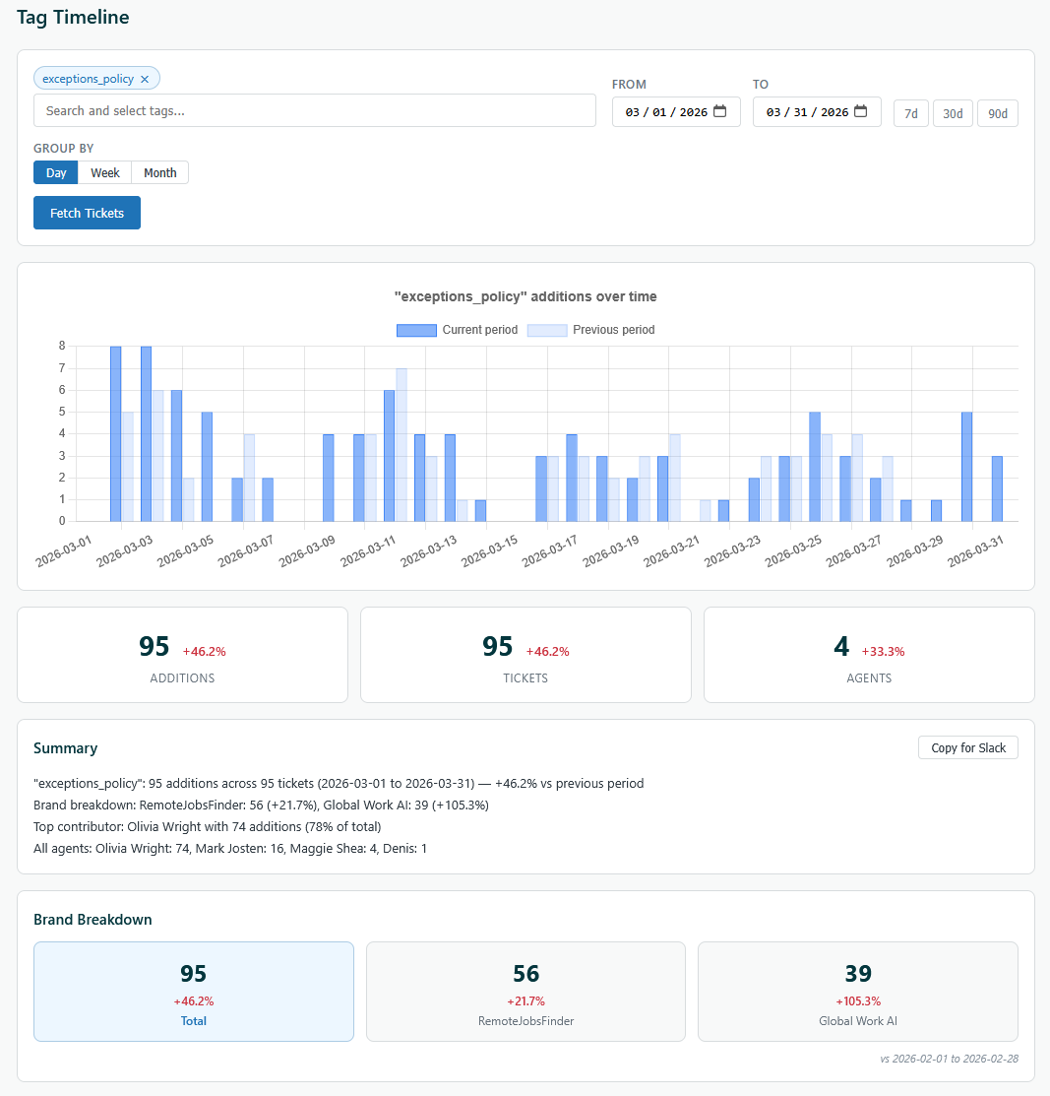Click the Fetch Tickets button
Viewport: 1050px width, 1096px height.
click(87, 213)
